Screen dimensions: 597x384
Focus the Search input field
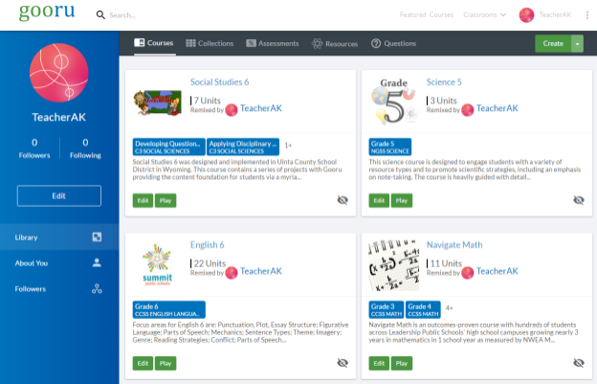[122, 15]
